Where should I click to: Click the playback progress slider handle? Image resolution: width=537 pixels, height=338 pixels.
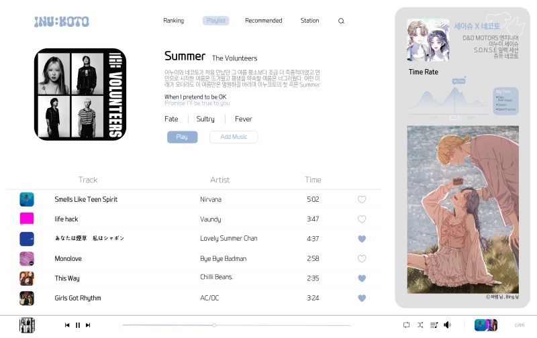pos(214,325)
